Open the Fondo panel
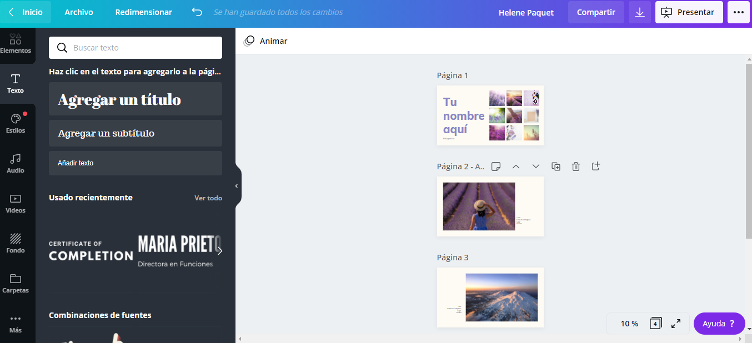Viewport: 752px width, 343px height. 17,243
